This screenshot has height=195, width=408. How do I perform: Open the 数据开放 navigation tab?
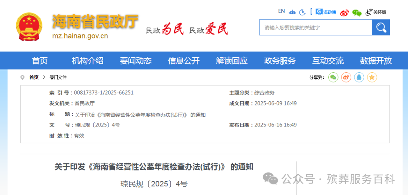(376, 61)
